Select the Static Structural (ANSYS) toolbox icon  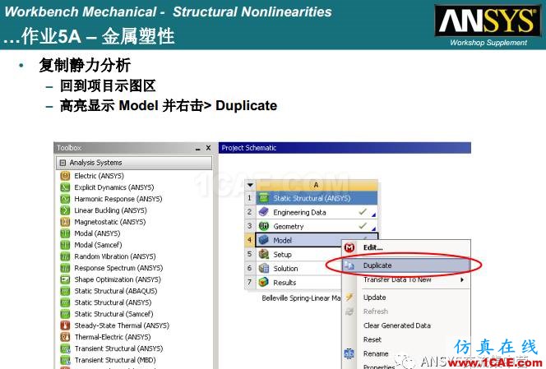click(65, 302)
